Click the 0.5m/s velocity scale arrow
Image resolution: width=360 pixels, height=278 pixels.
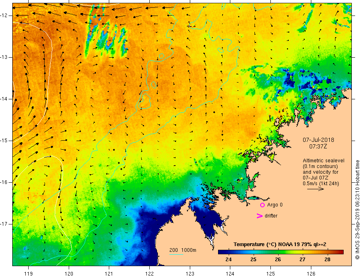[315, 189]
